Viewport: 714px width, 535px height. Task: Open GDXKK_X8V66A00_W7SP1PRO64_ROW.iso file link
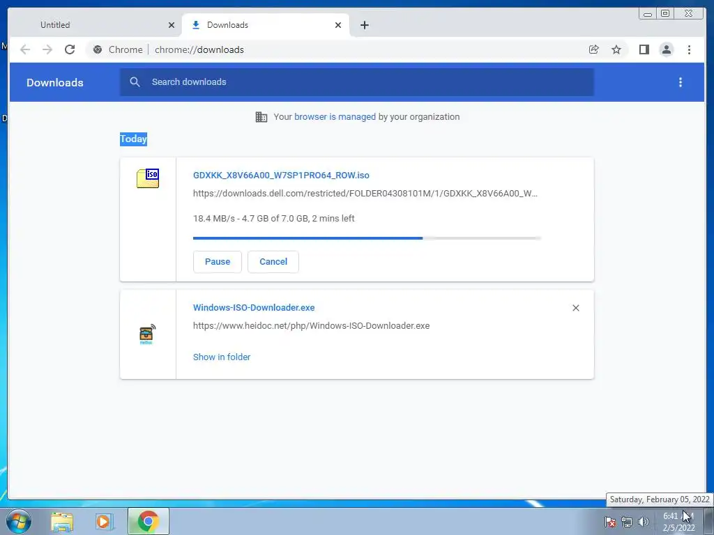pos(281,175)
